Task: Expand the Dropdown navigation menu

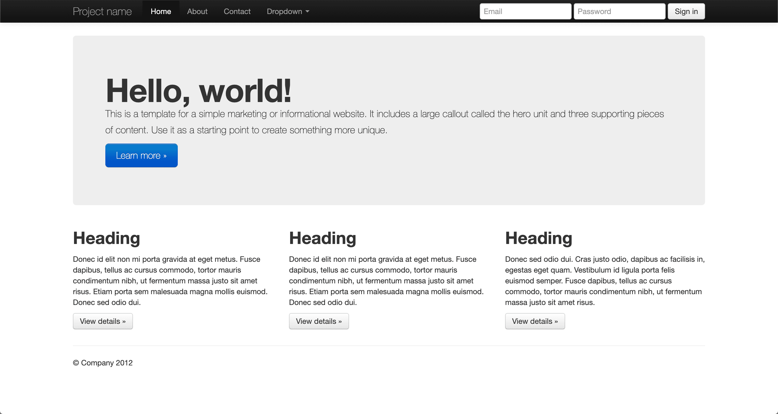Action: [x=284, y=11]
